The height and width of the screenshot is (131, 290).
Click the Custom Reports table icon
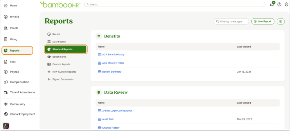tap(49, 64)
